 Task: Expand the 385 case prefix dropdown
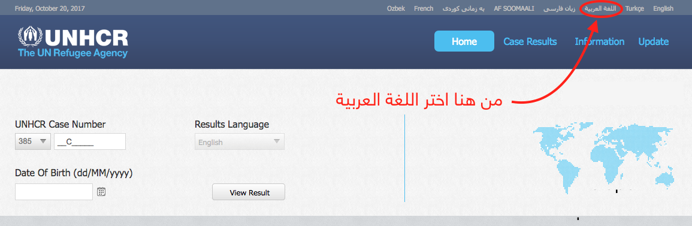[33, 141]
